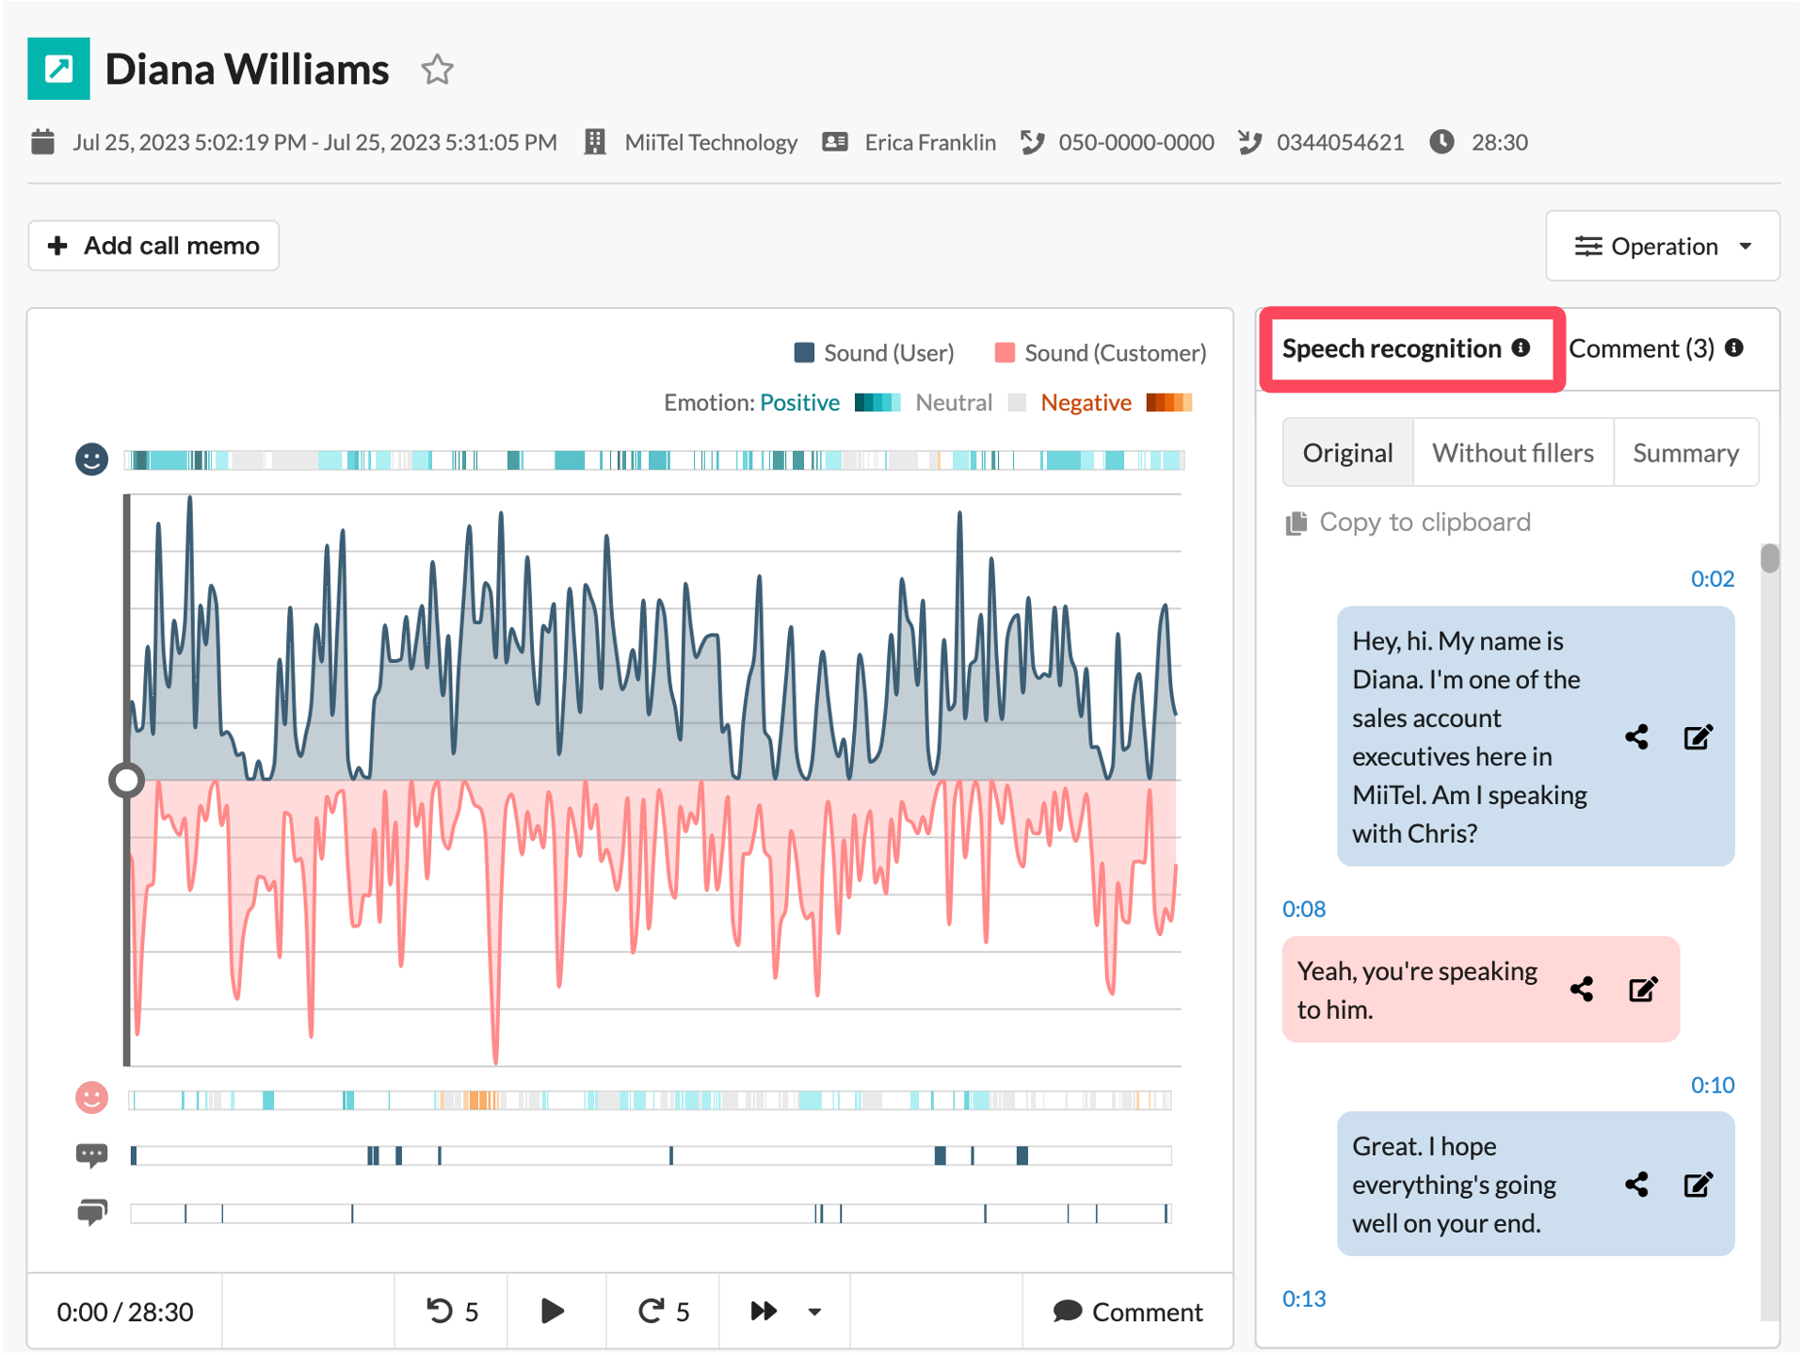Jump to the 0:13 timestamp
Image resolution: width=1803 pixels, height=1355 pixels.
(x=1304, y=1299)
